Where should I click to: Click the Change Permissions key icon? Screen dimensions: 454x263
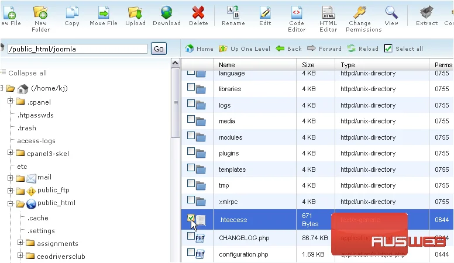360,13
